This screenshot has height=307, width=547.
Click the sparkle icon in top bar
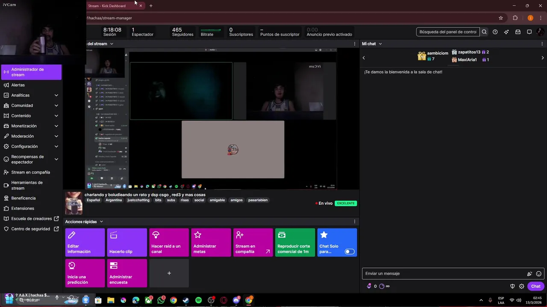(x=506, y=32)
